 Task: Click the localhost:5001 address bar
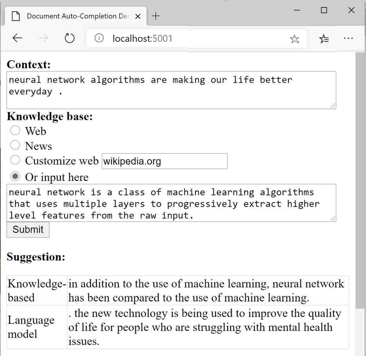(196, 39)
